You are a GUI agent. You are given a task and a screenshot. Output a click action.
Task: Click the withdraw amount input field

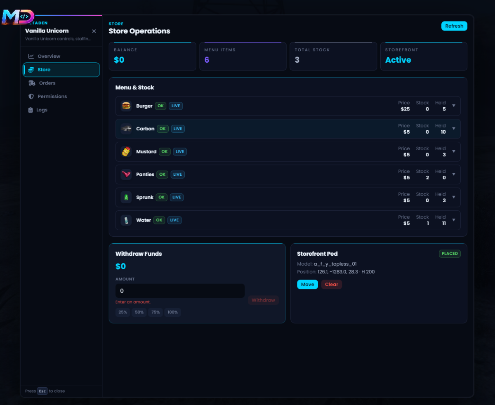(180, 291)
